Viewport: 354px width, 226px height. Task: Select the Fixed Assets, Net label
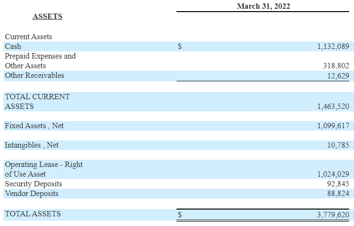34,126
